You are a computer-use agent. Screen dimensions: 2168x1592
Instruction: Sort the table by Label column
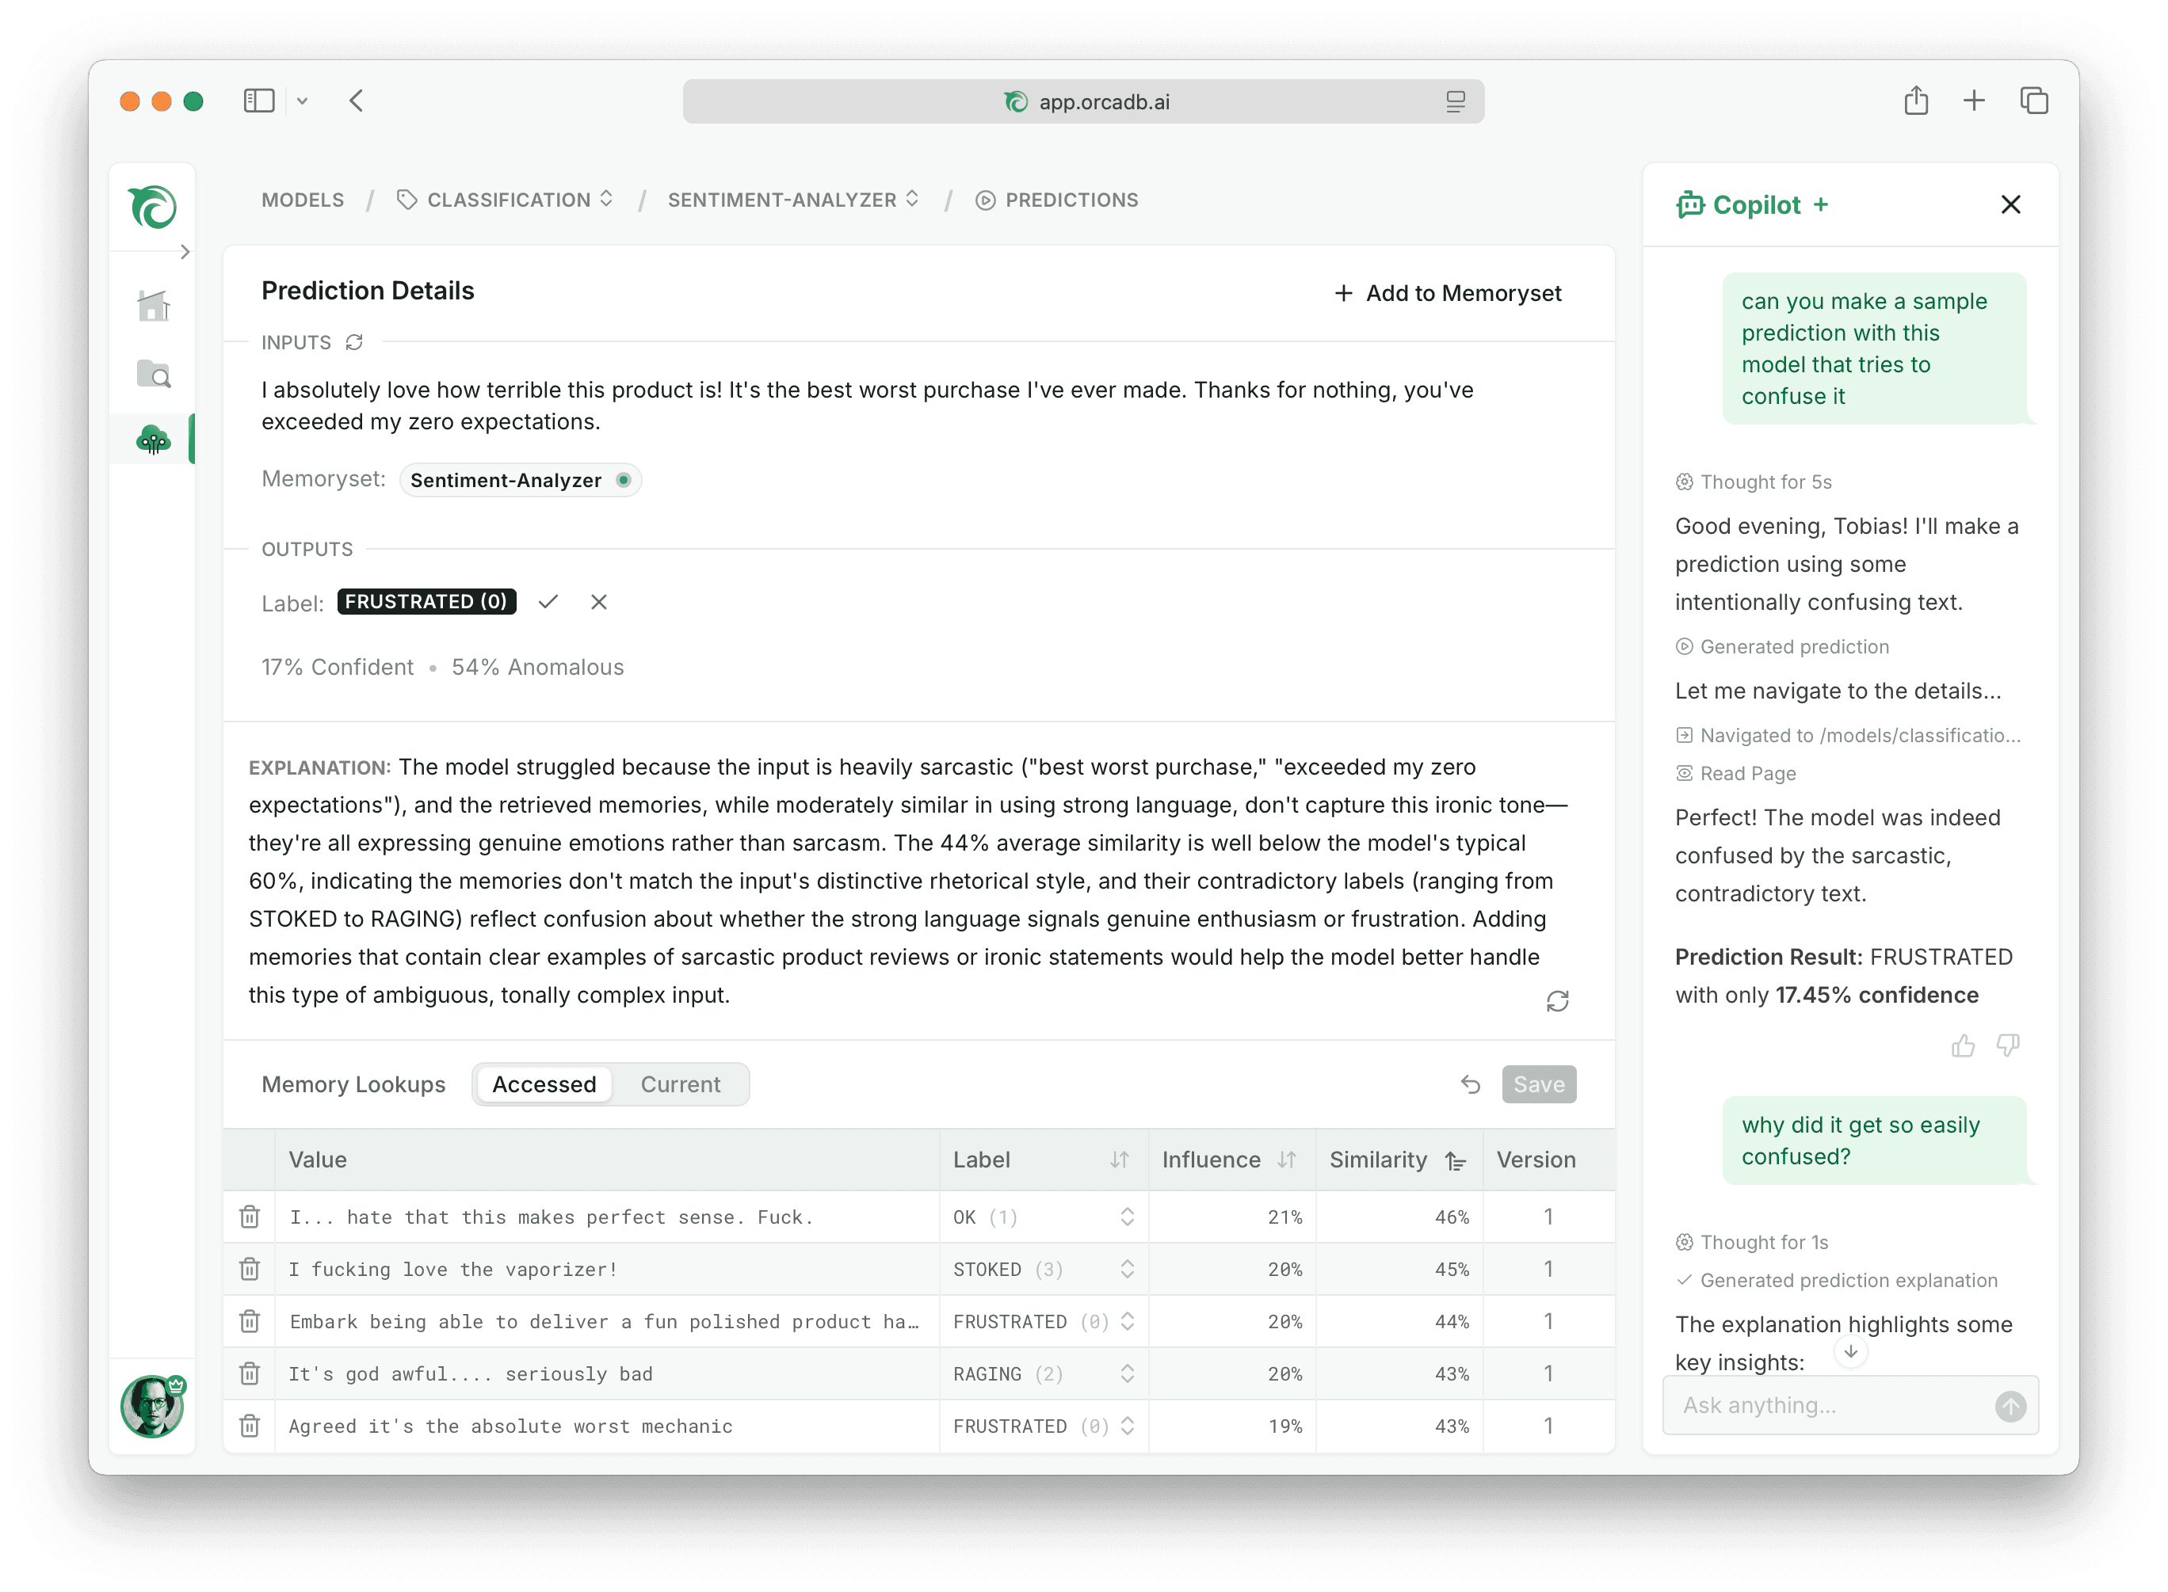pyautogui.click(x=1118, y=1160)
